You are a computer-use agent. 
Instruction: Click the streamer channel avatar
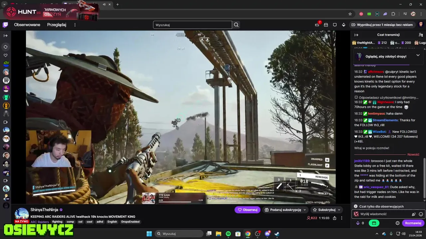pyautogui.click(x=22, y=214)
